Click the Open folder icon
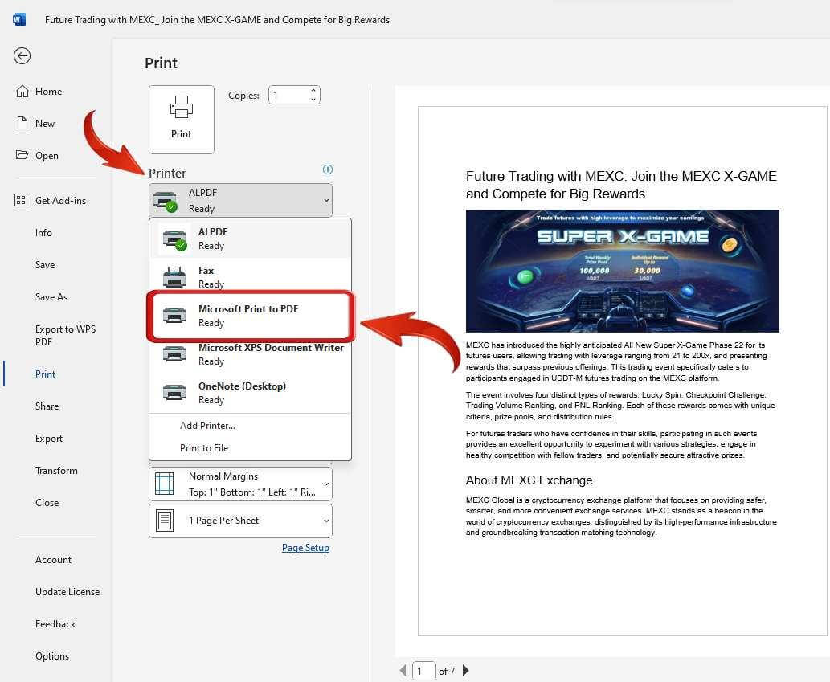830x682 pixels. point(22,155)
